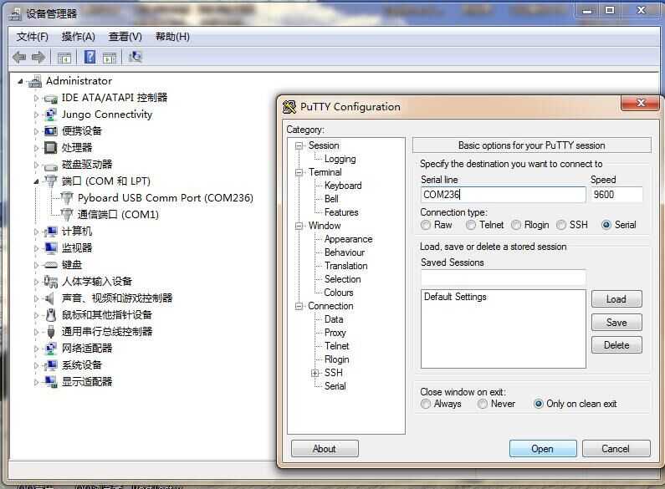Open the 查看(V) menu

pos(125,37)
